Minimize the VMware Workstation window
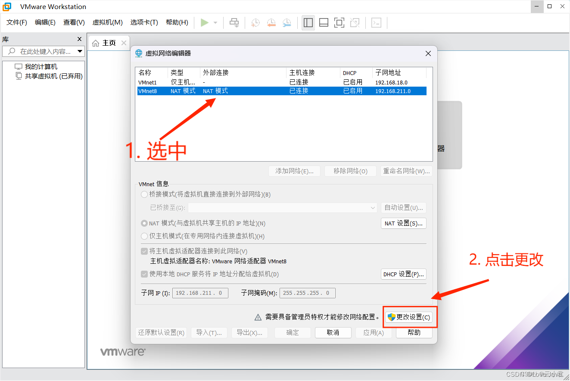 point(536,6)
